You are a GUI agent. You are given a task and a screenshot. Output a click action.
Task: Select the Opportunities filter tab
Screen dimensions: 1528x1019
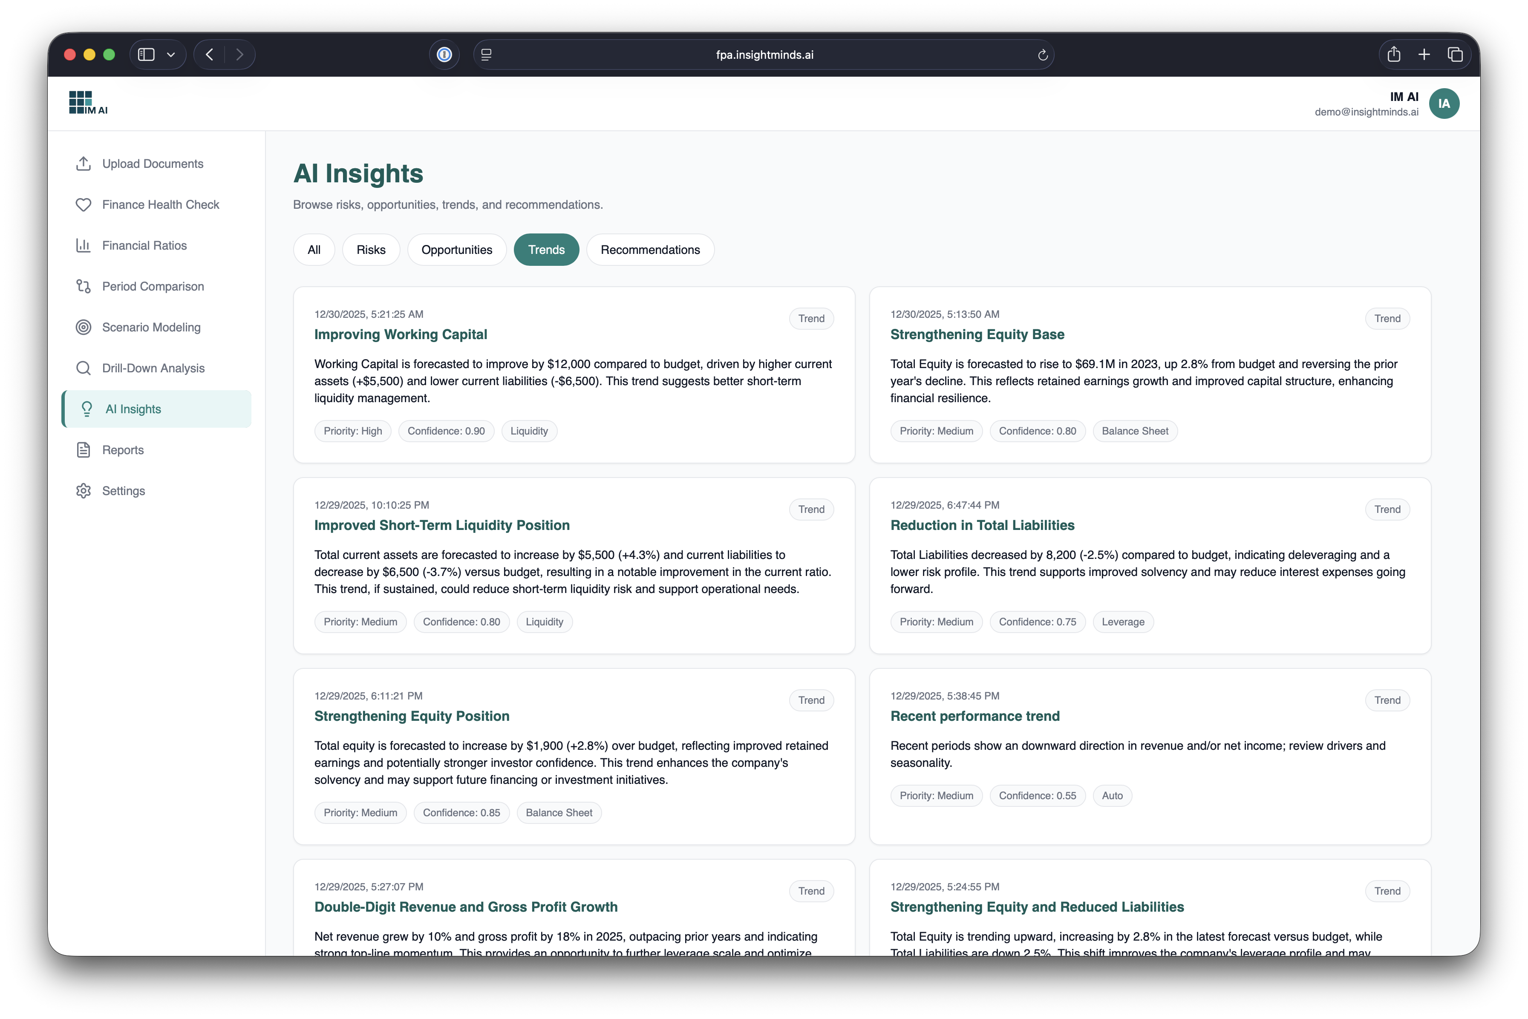pyautogui.click(x=456, y=250)
